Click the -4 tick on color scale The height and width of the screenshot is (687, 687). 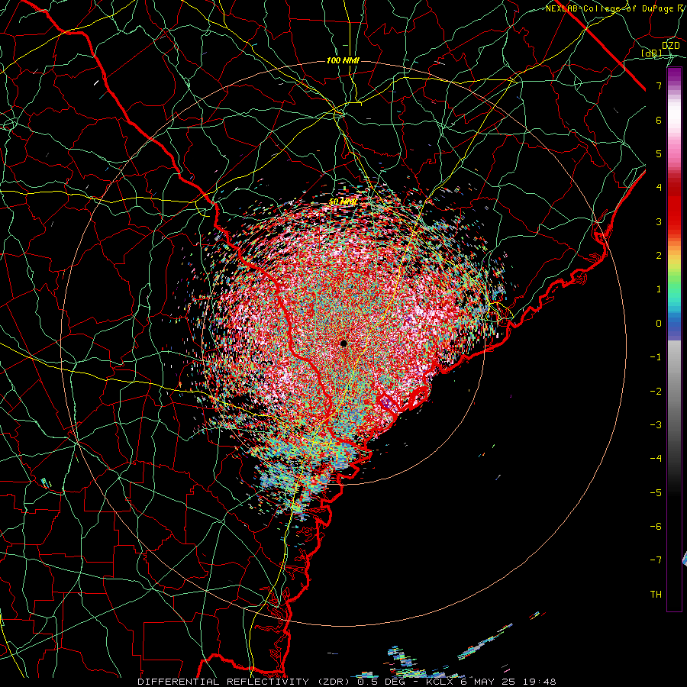point(656,459)
